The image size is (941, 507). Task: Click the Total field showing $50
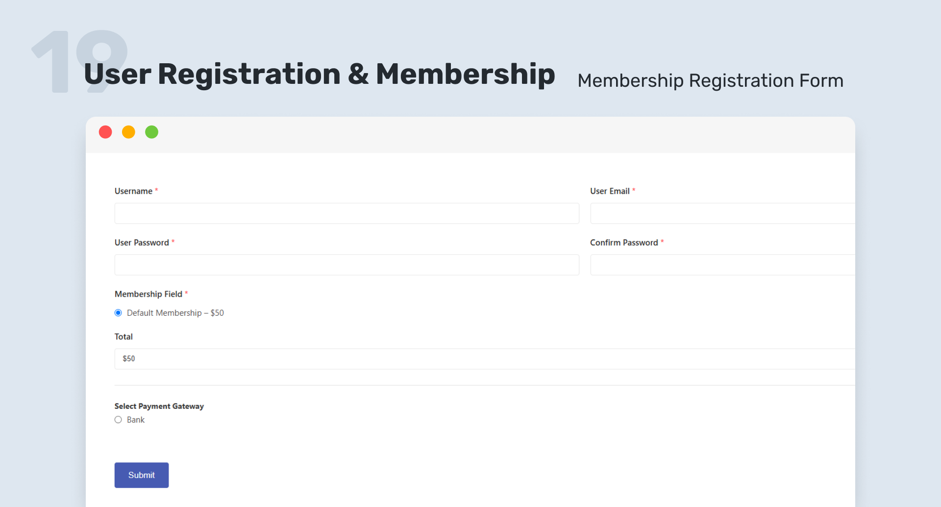coord(485,359)
